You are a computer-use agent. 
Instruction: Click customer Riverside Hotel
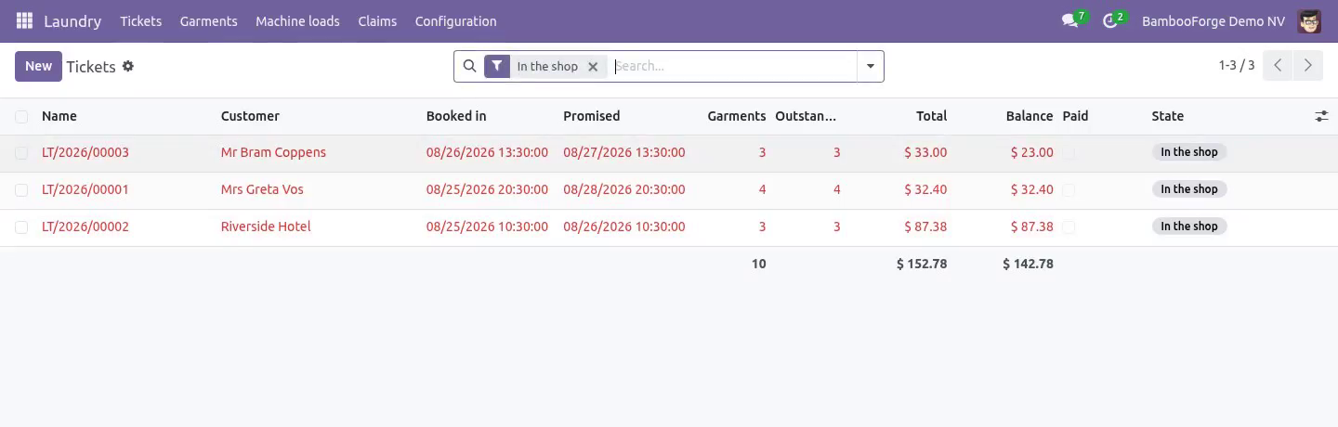tap(266, 226)
